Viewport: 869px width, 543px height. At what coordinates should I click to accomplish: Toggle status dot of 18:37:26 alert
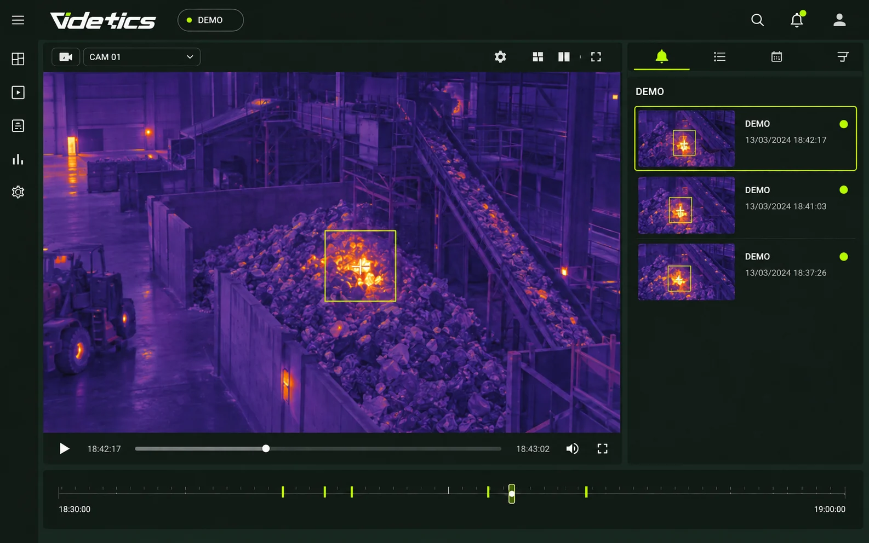844,257
